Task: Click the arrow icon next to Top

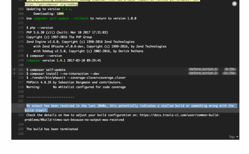Action: click(x=237, y=137)
